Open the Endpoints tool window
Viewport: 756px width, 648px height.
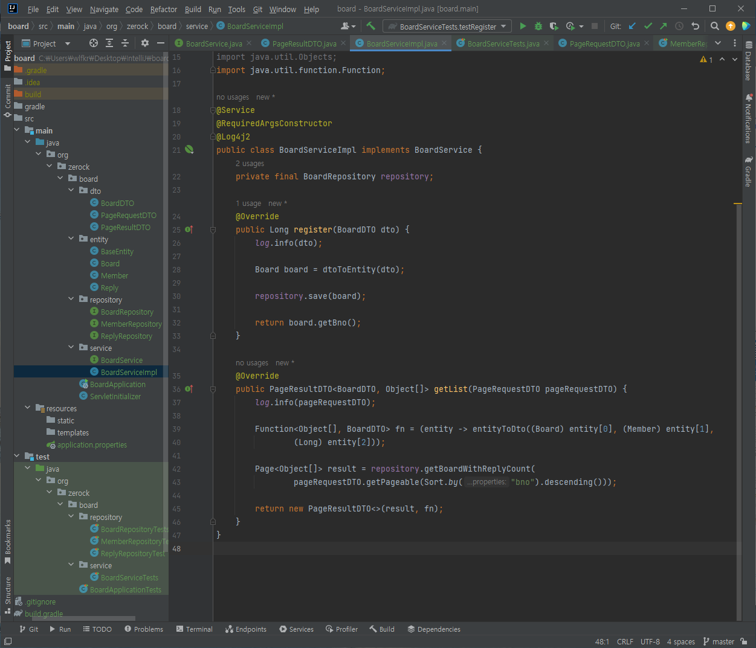point(246,629)
